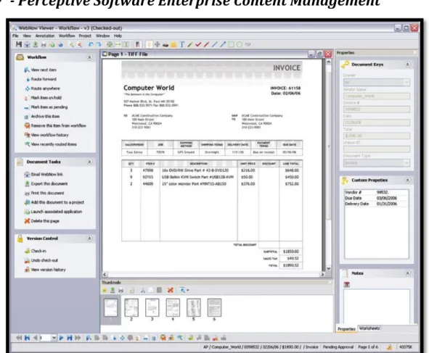
Task: Select the rotate right arrow icon
Action: pos(99,44)
